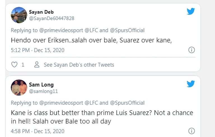Like Sayan Deb's tweet with heart icon

pyautogui.click(x=14, y=65)
